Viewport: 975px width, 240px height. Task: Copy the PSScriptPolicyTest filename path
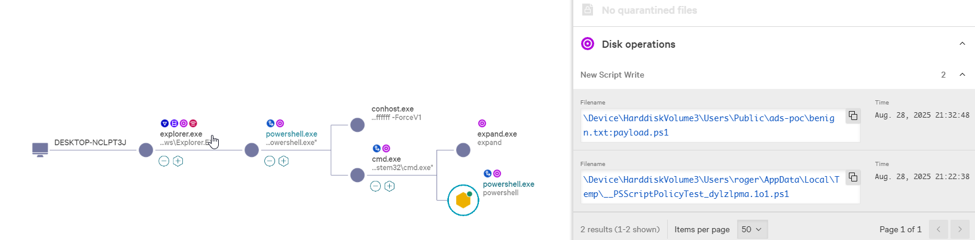pyautogui.click(x=853, y=177)
